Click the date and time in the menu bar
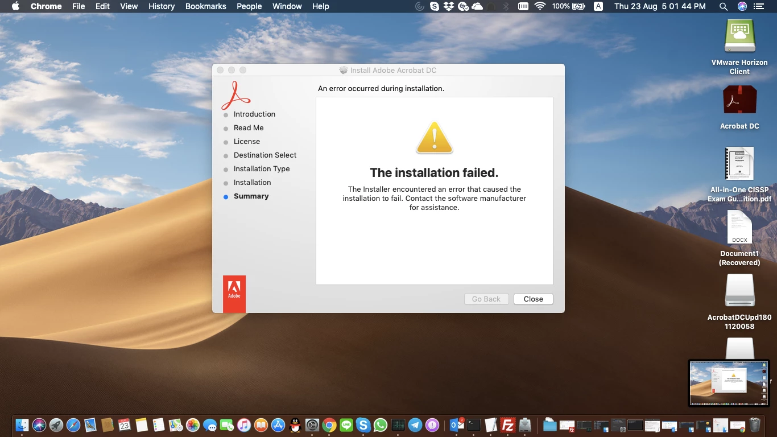 (660, 6)
